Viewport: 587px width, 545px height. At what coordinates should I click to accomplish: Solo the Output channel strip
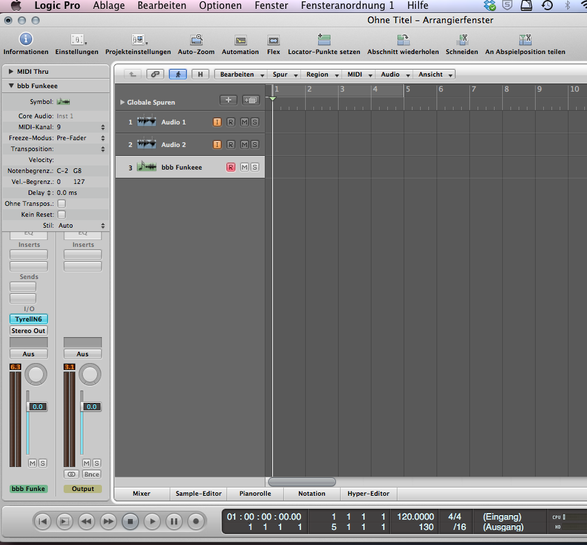tap(96, 463)
